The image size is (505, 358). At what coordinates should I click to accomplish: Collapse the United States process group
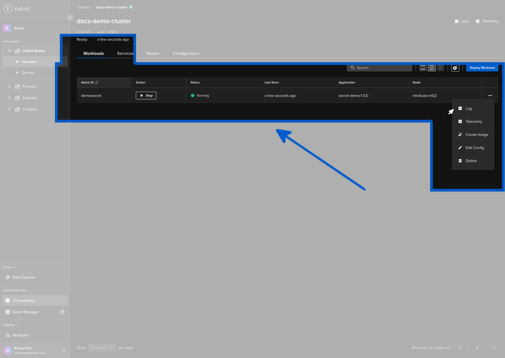[x=10, y=51]
